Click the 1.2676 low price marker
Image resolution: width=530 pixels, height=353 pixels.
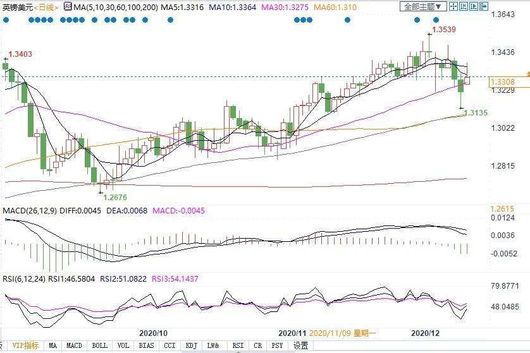115,198
